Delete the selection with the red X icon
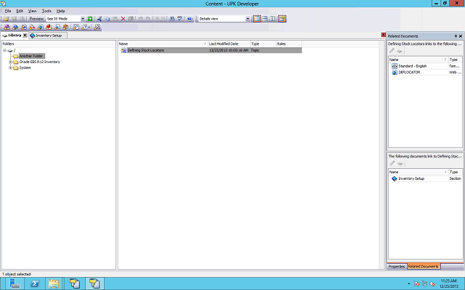This screenshot has width=465, height=290. tap(123, 19)
